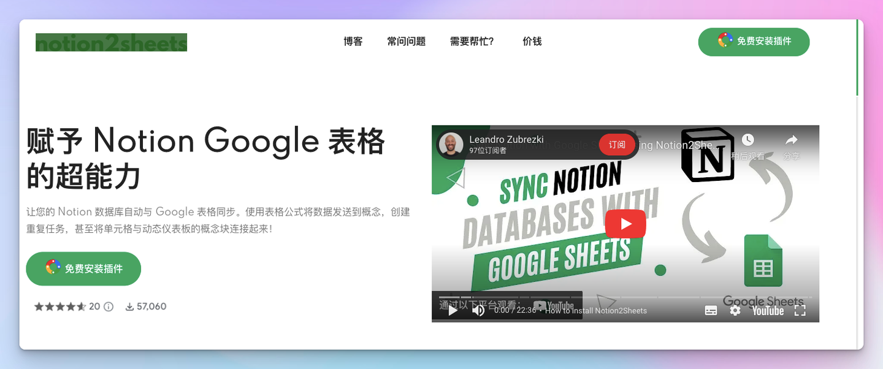This screenshot has height=369, width=883.
Task: Select the 价钱 menu item
Action: tap(532, 42)
